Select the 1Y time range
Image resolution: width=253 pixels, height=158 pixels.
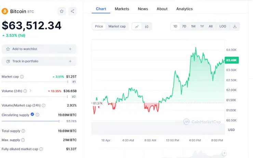[x=202, y=26]
